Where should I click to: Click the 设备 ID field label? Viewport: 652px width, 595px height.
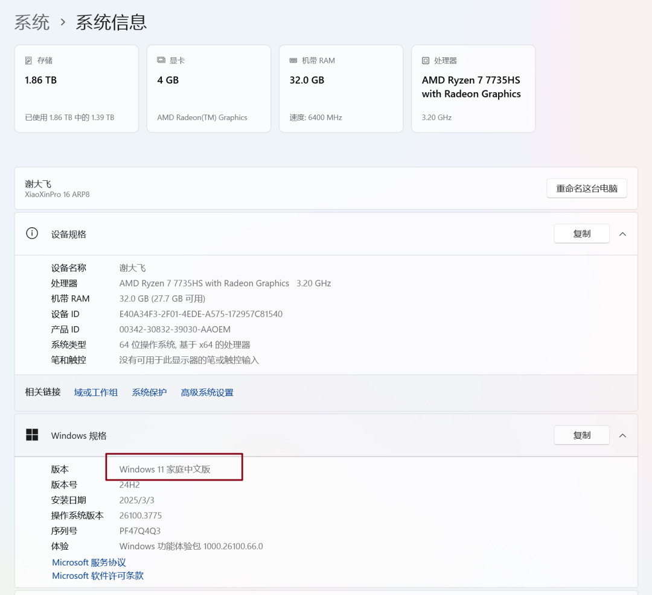pos(65,314)
